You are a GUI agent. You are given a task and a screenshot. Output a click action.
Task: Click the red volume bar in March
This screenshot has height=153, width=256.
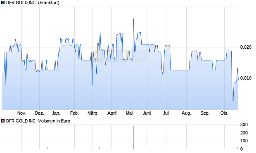click(x=99, y=148)
